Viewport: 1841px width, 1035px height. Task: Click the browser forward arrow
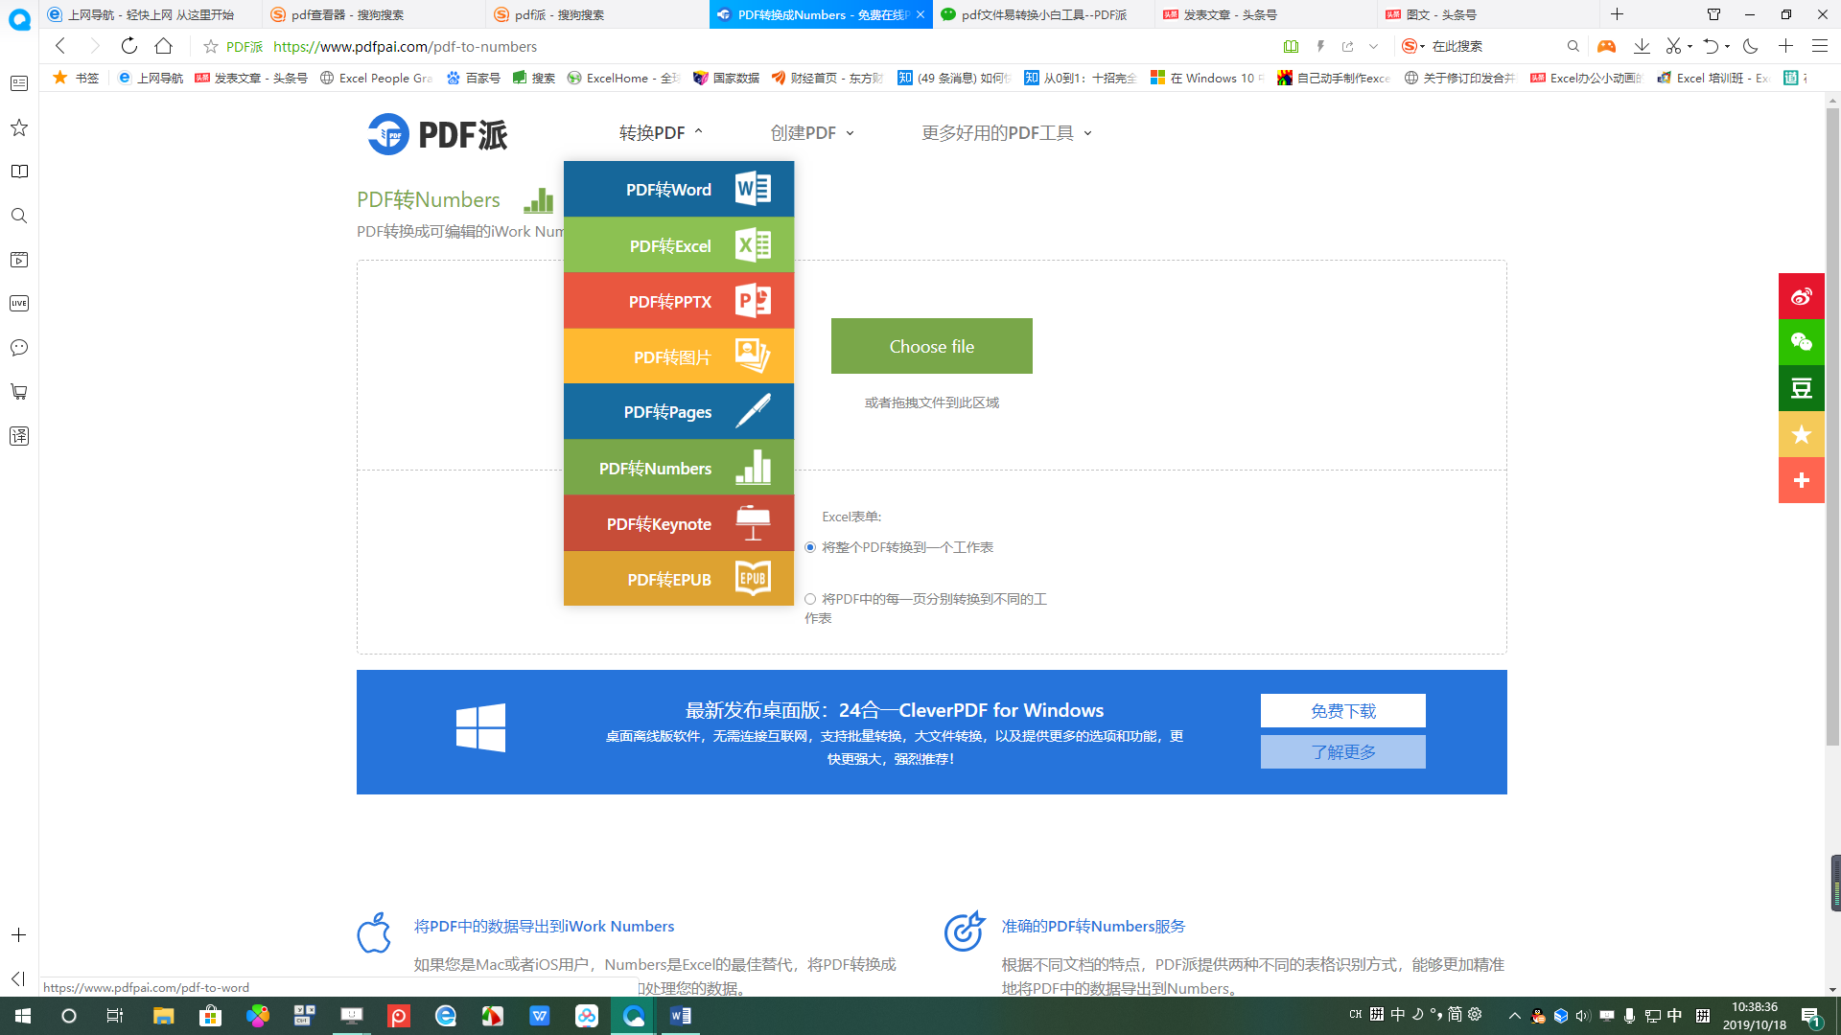coord(94,46)
